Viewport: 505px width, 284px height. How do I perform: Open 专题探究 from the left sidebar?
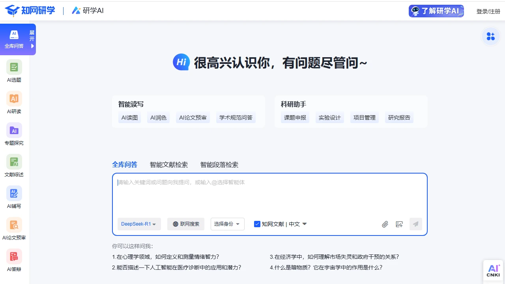[x=14, y=134]
